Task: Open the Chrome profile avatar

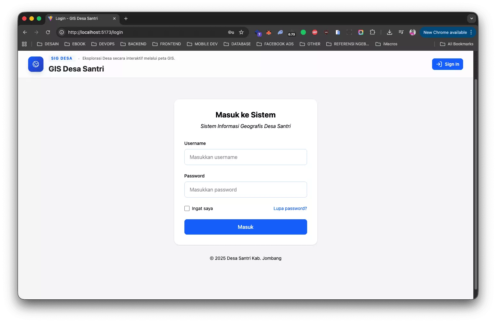Action: (x=413, y=32)
